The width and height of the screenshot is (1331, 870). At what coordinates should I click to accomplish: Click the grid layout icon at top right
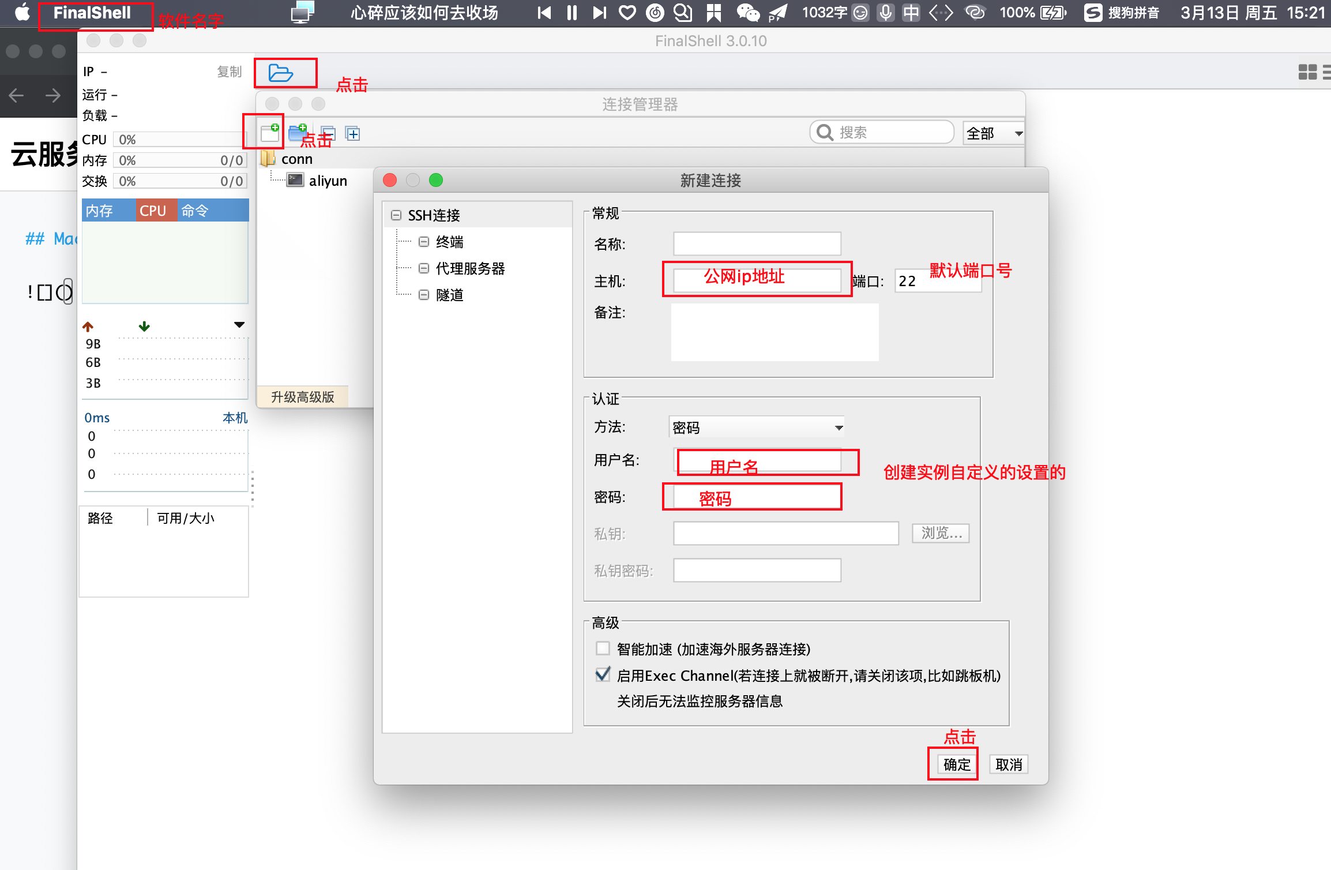[x=1307, y=72]
